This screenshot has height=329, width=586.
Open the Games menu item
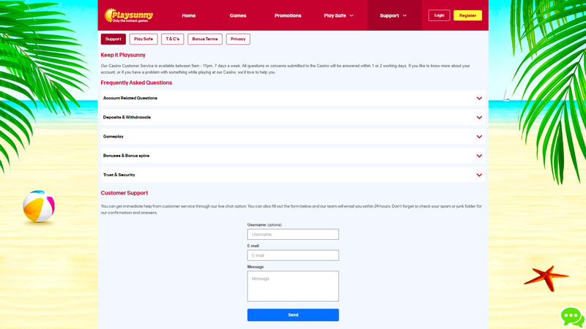[238, 15]
